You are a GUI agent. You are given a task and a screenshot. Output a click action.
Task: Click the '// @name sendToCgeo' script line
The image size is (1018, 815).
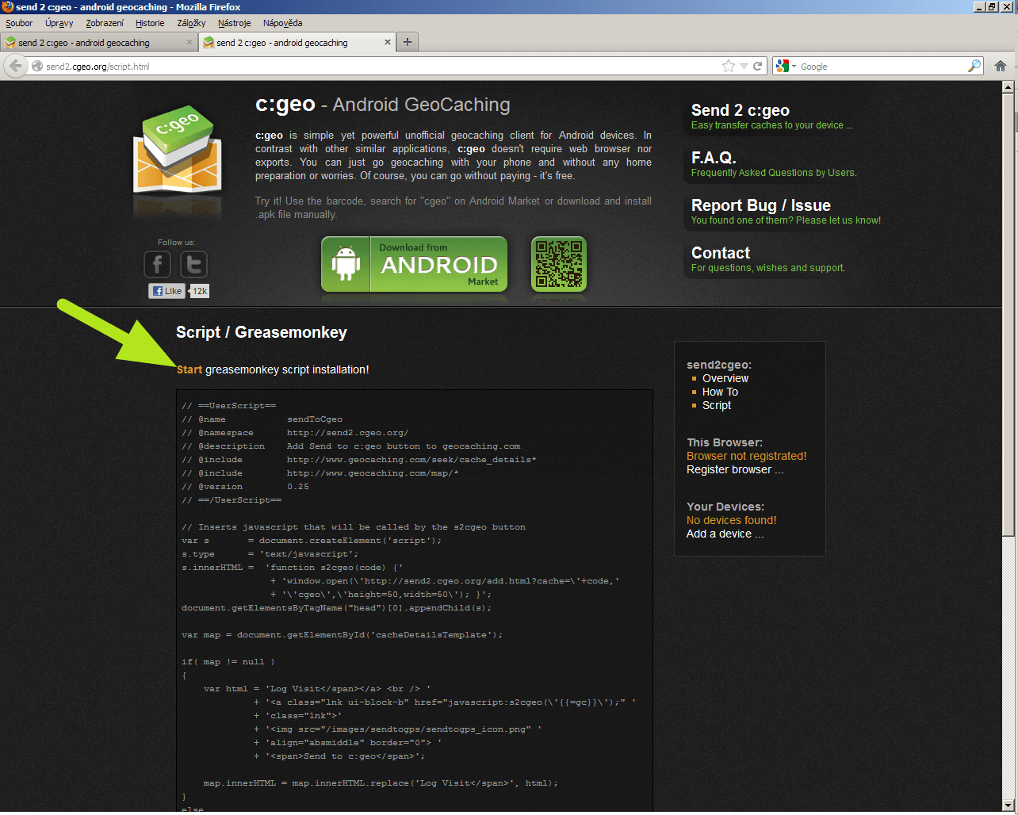pyautogui.click(x=262, y=419)
